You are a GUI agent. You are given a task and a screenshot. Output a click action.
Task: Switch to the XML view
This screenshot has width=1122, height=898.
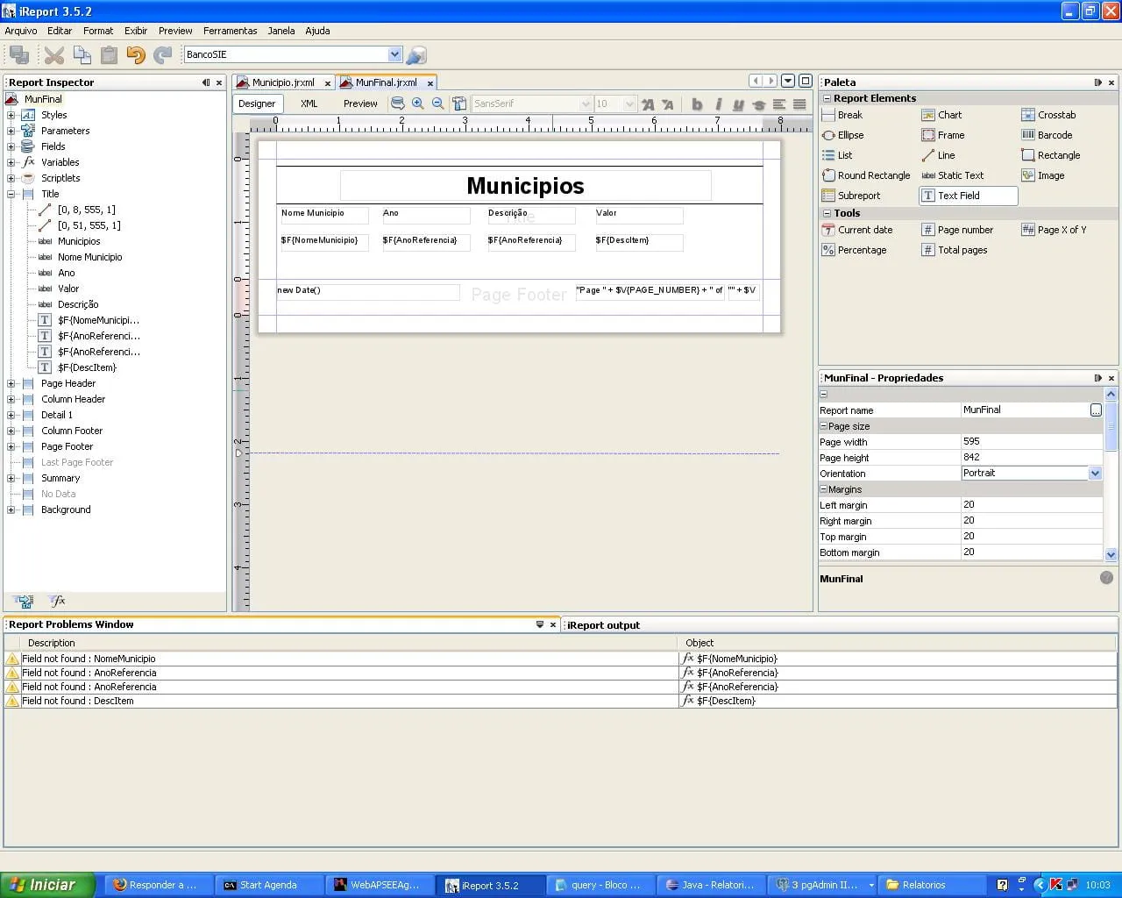coord(309,103)
